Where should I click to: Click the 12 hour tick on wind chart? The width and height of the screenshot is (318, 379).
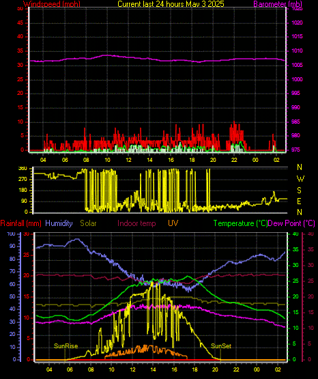[128, 160]
